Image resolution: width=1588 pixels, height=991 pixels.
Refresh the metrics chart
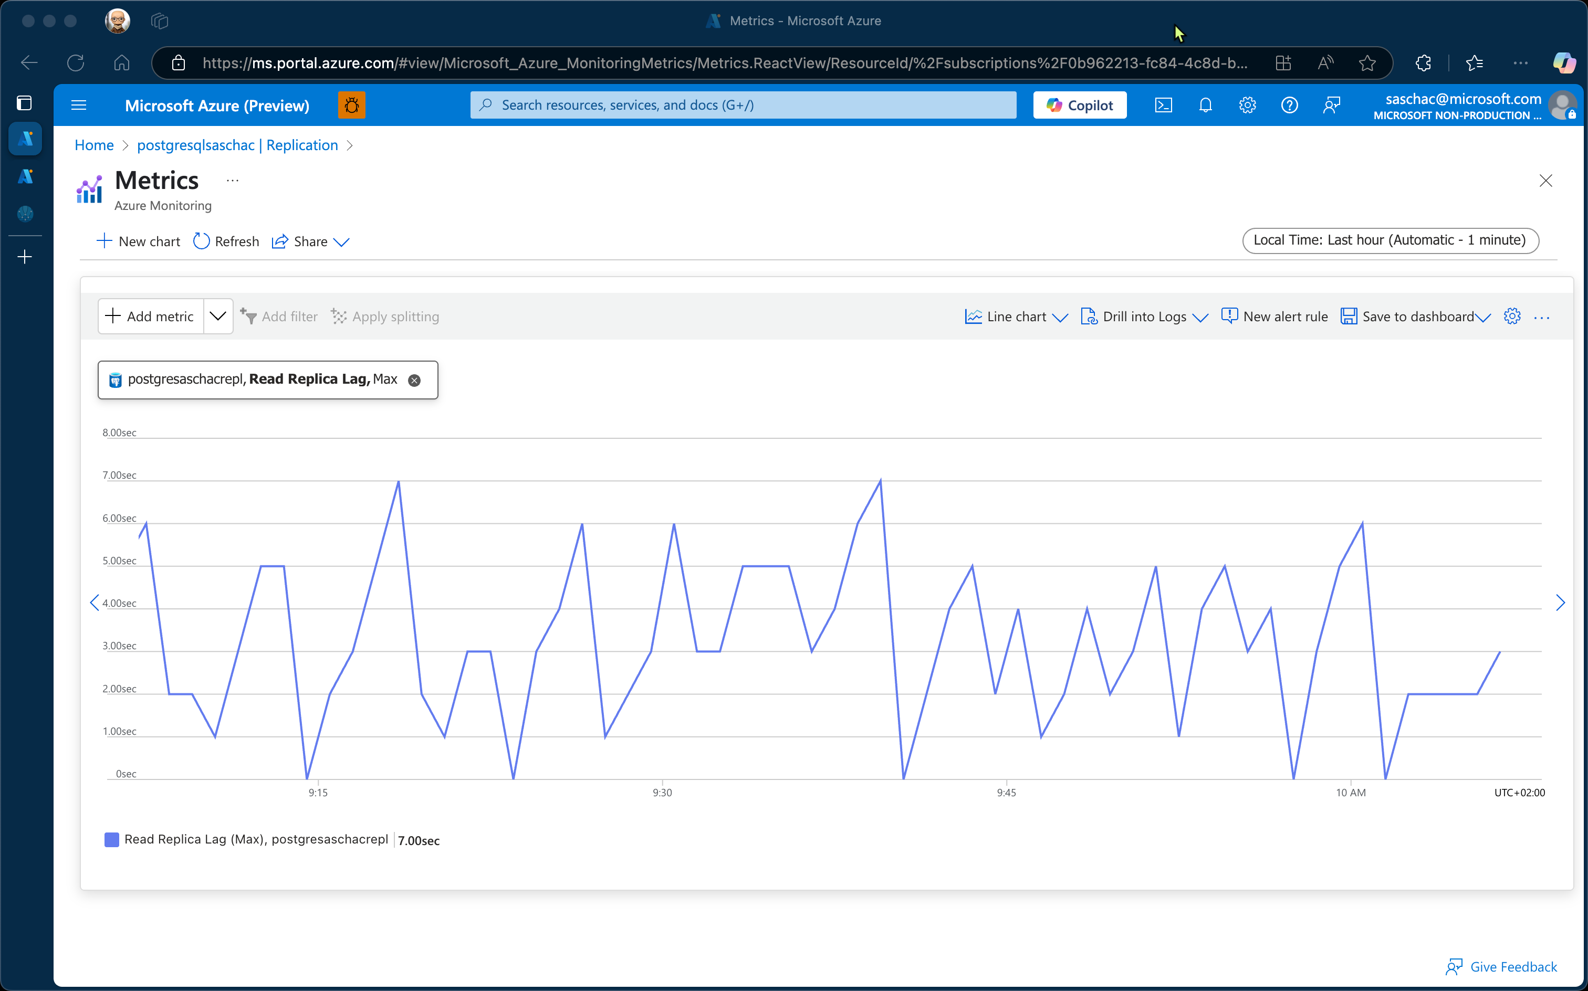pyautogui.click(x=226, y=241)
